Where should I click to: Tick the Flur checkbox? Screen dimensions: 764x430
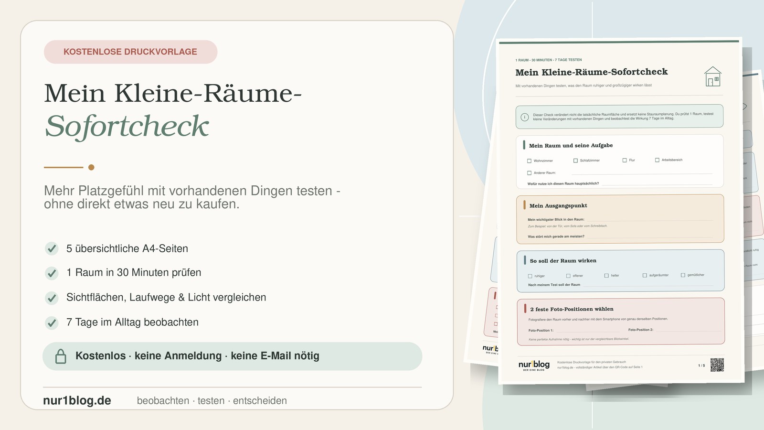tap(625, 160)
